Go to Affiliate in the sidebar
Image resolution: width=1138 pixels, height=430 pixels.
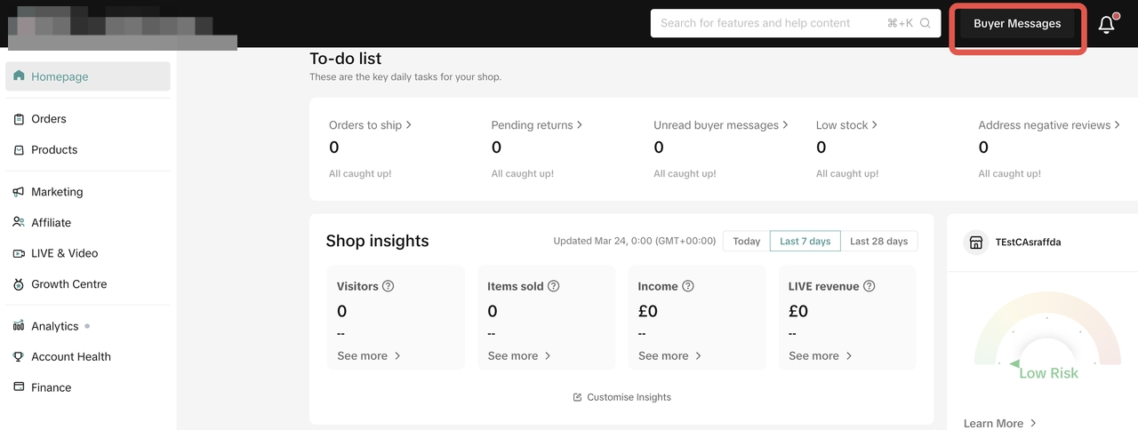[x=51, y=223]
